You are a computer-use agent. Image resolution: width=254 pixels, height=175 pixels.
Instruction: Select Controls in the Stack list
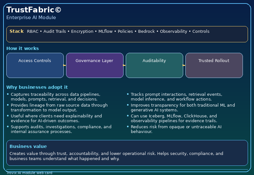click(x=201, y=31)
